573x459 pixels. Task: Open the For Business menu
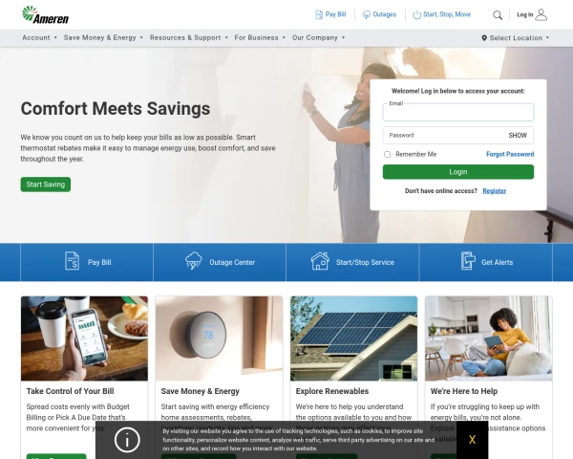[260, 37]
